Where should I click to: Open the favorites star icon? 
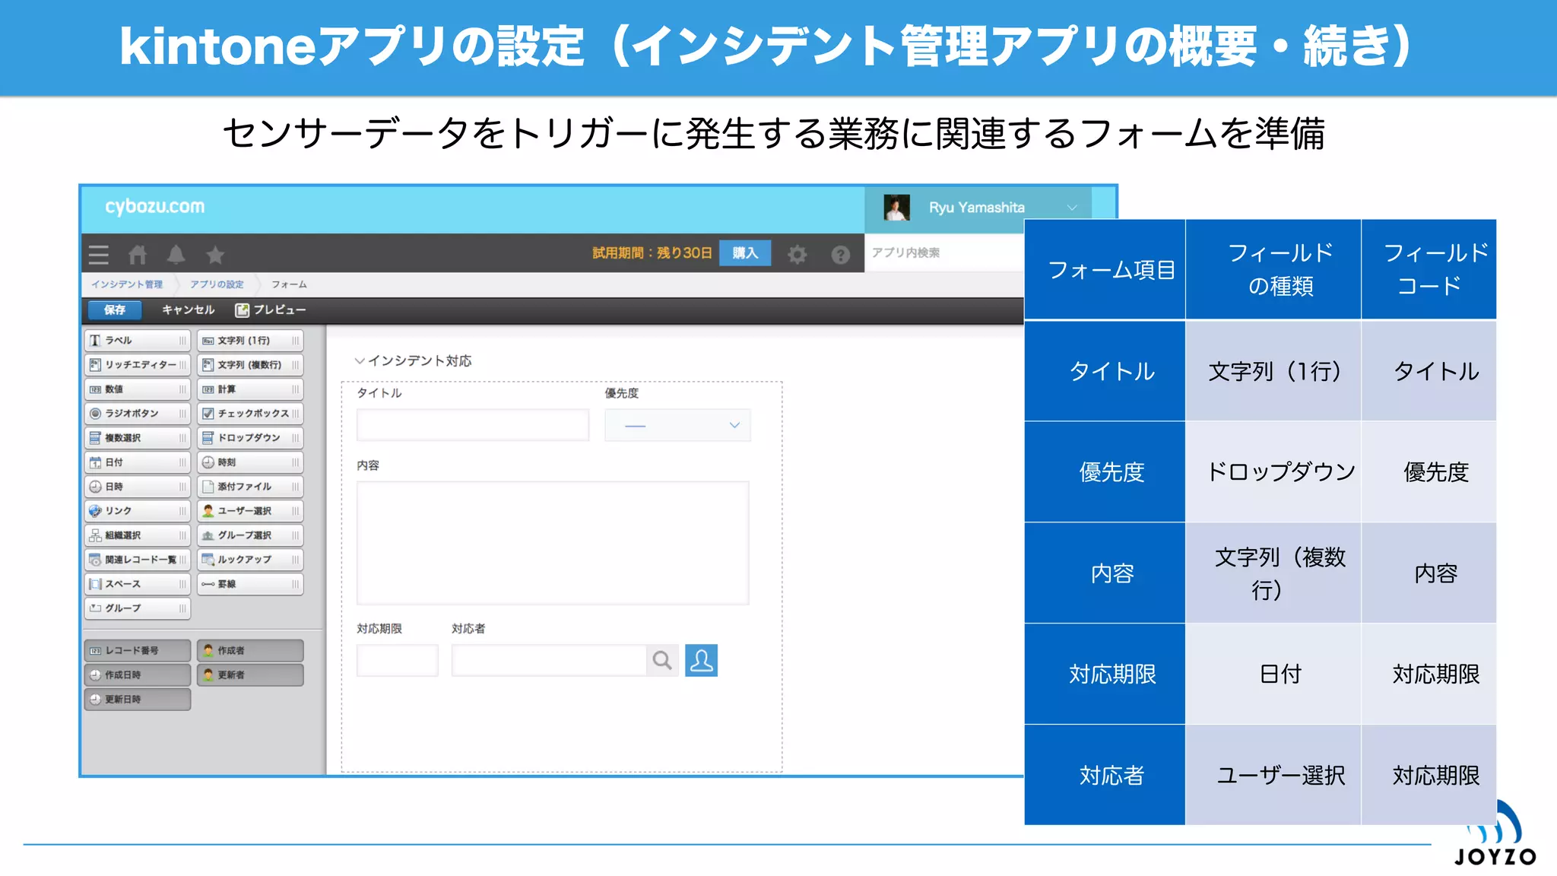coord(215,254)
